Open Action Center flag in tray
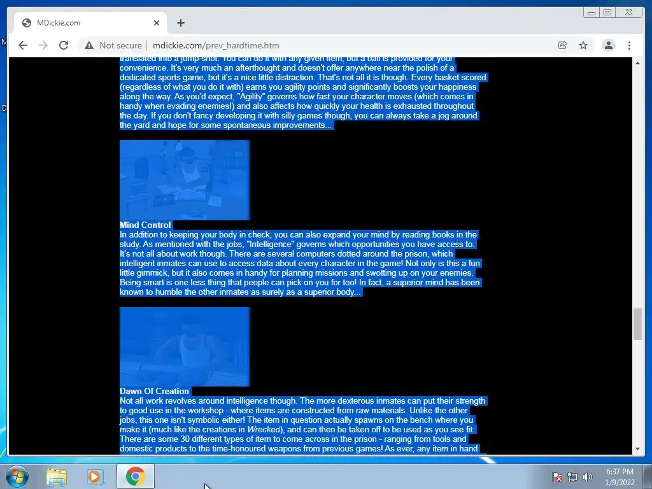The height and width of the screenshot is (489, 652). click(556, 477)
